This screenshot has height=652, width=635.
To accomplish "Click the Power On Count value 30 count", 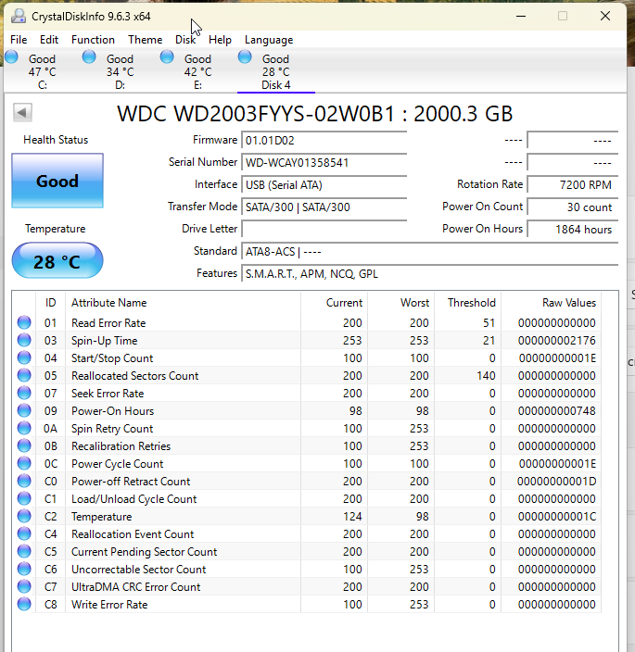I will tap(573, 207).
